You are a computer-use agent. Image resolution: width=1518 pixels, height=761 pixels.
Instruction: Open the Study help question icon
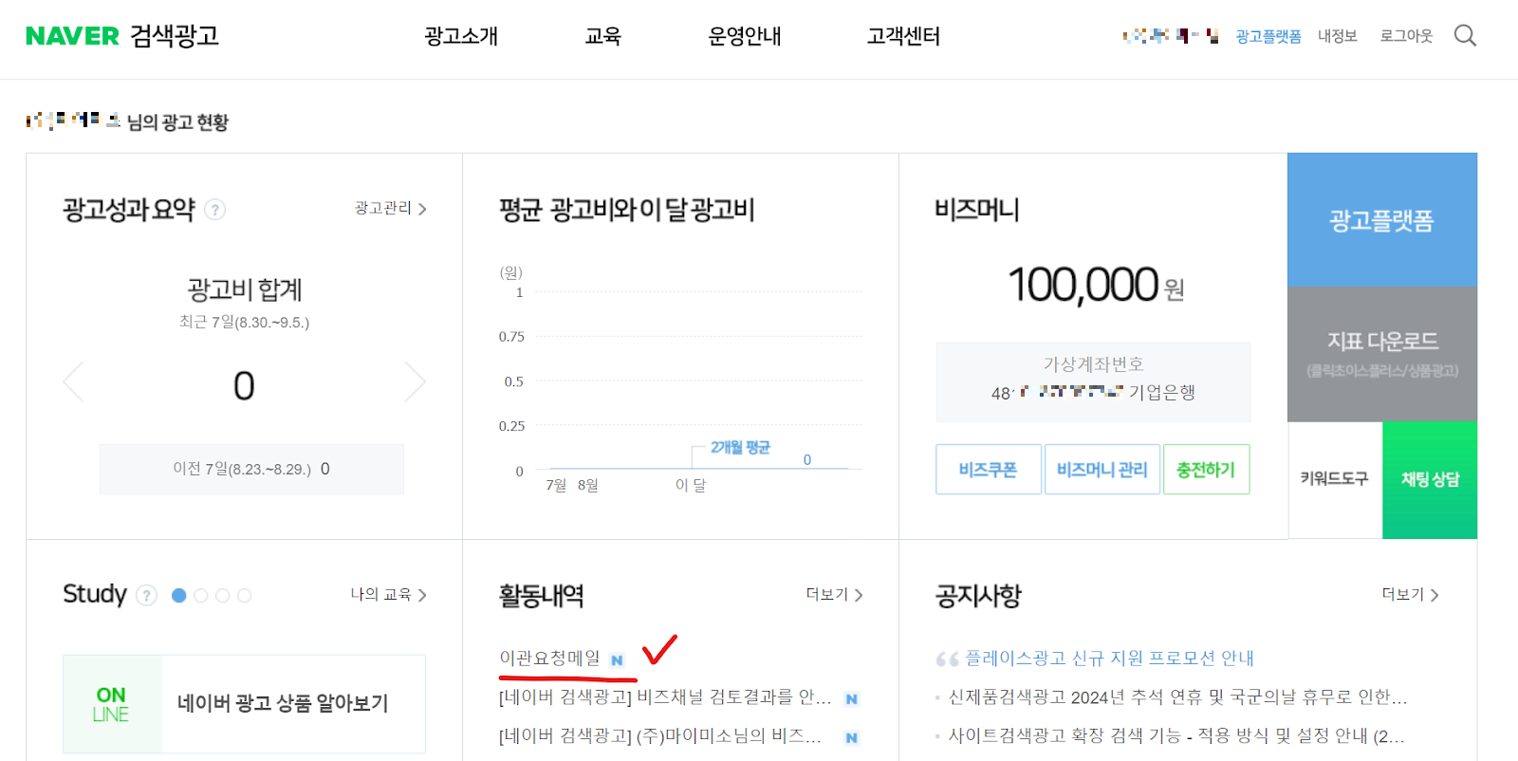[x=146, y=595]
